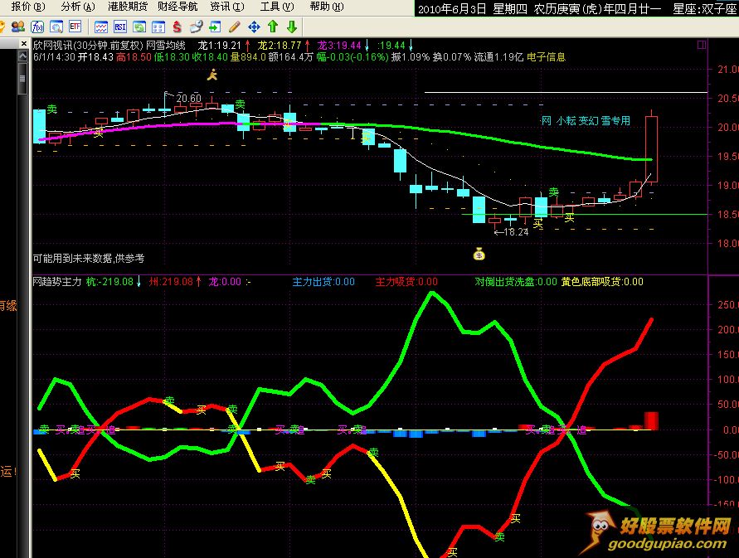739x558 pixels.
Task: Click the 量894.0 volume value
Action: (248, 57)
